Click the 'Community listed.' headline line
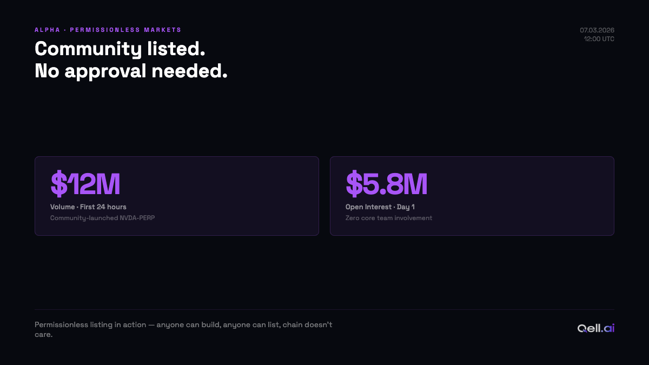This screenshot has width=649, height=365. [x=120, y=49]
